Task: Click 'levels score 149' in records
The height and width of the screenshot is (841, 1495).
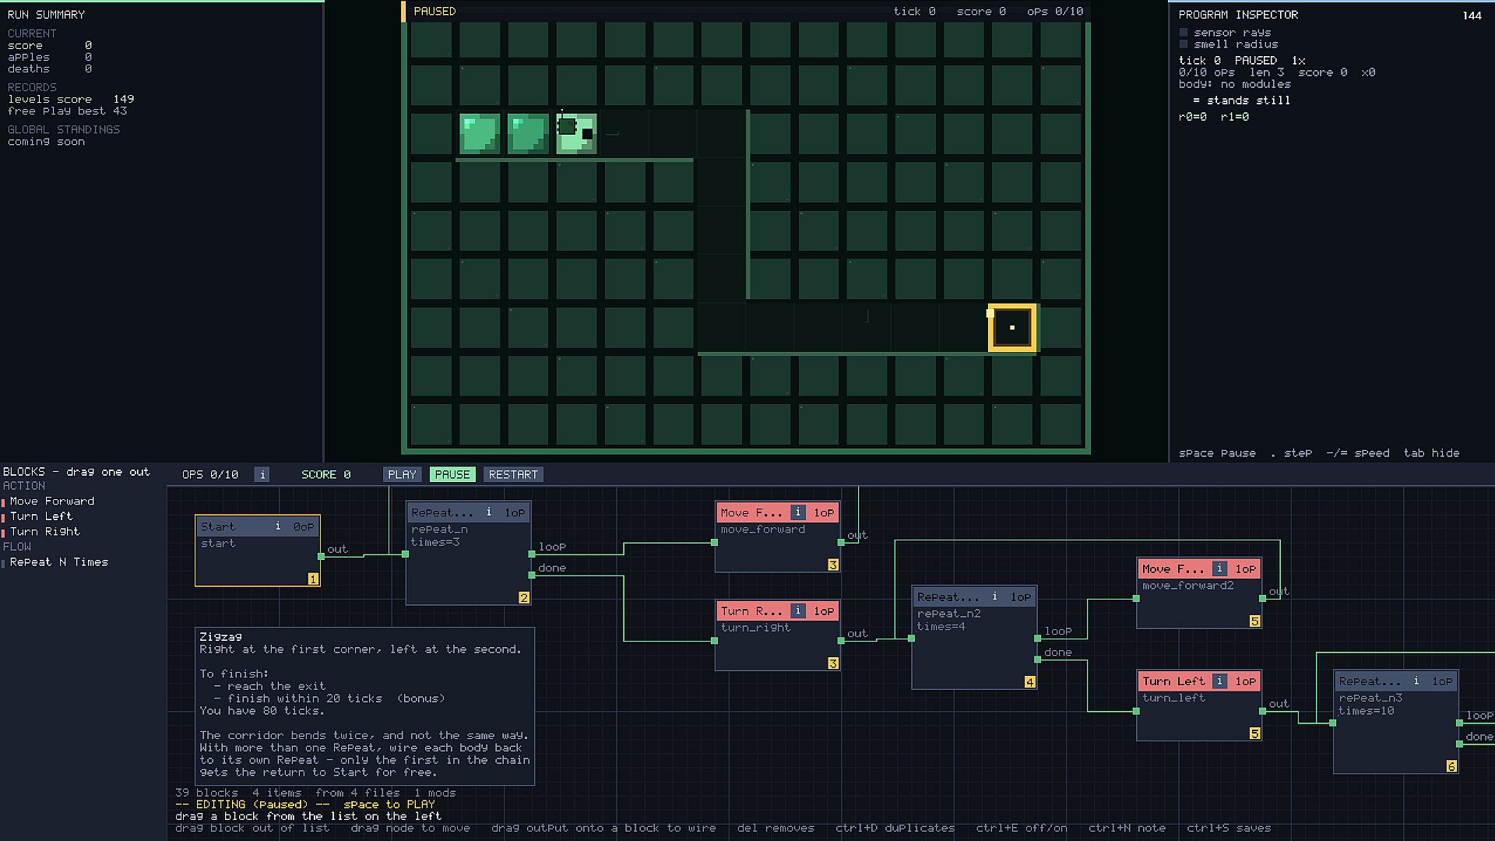Action: pos(71,99)
